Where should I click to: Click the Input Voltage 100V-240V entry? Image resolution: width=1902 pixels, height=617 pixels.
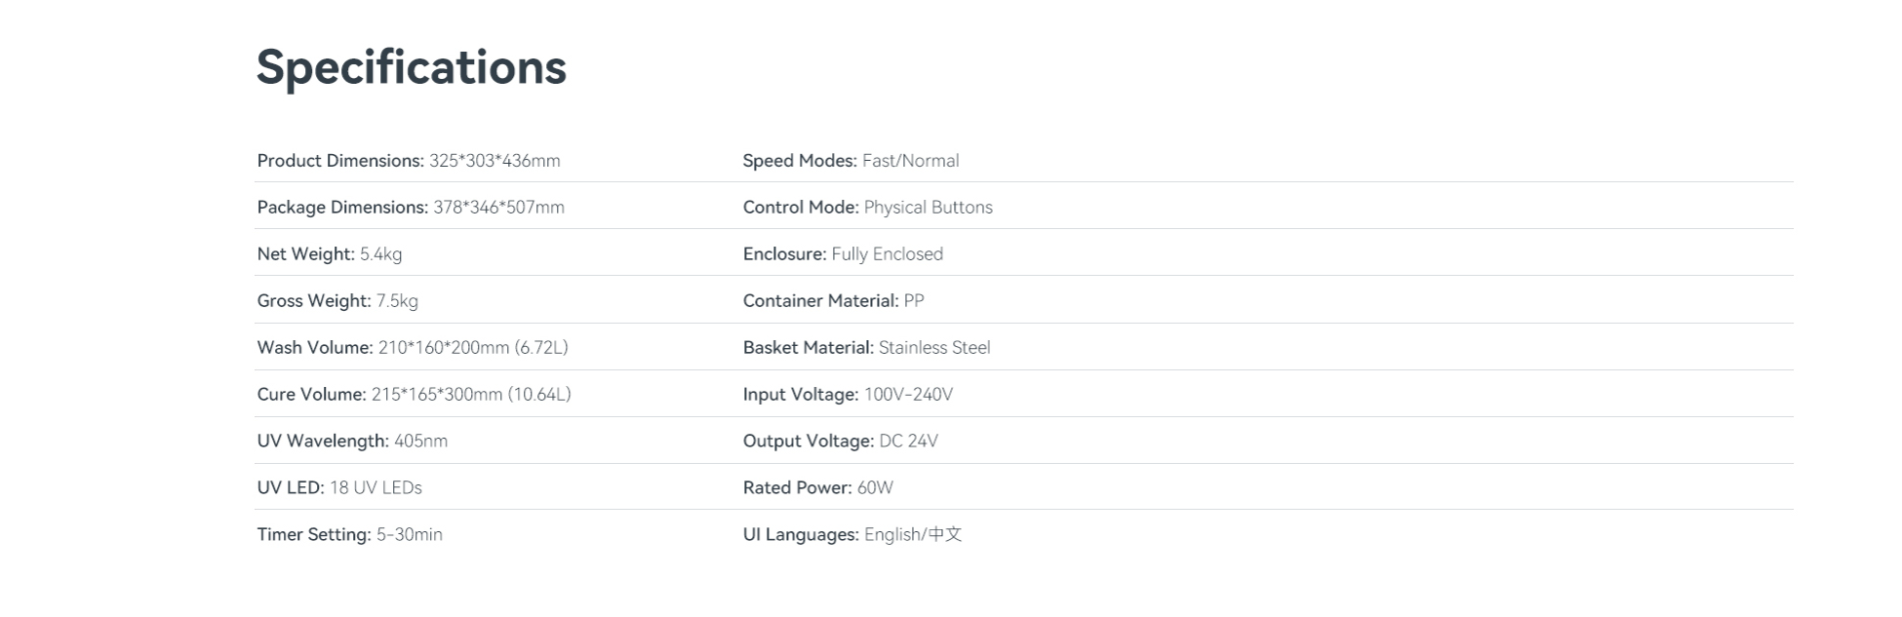click(x=848, y=395)
